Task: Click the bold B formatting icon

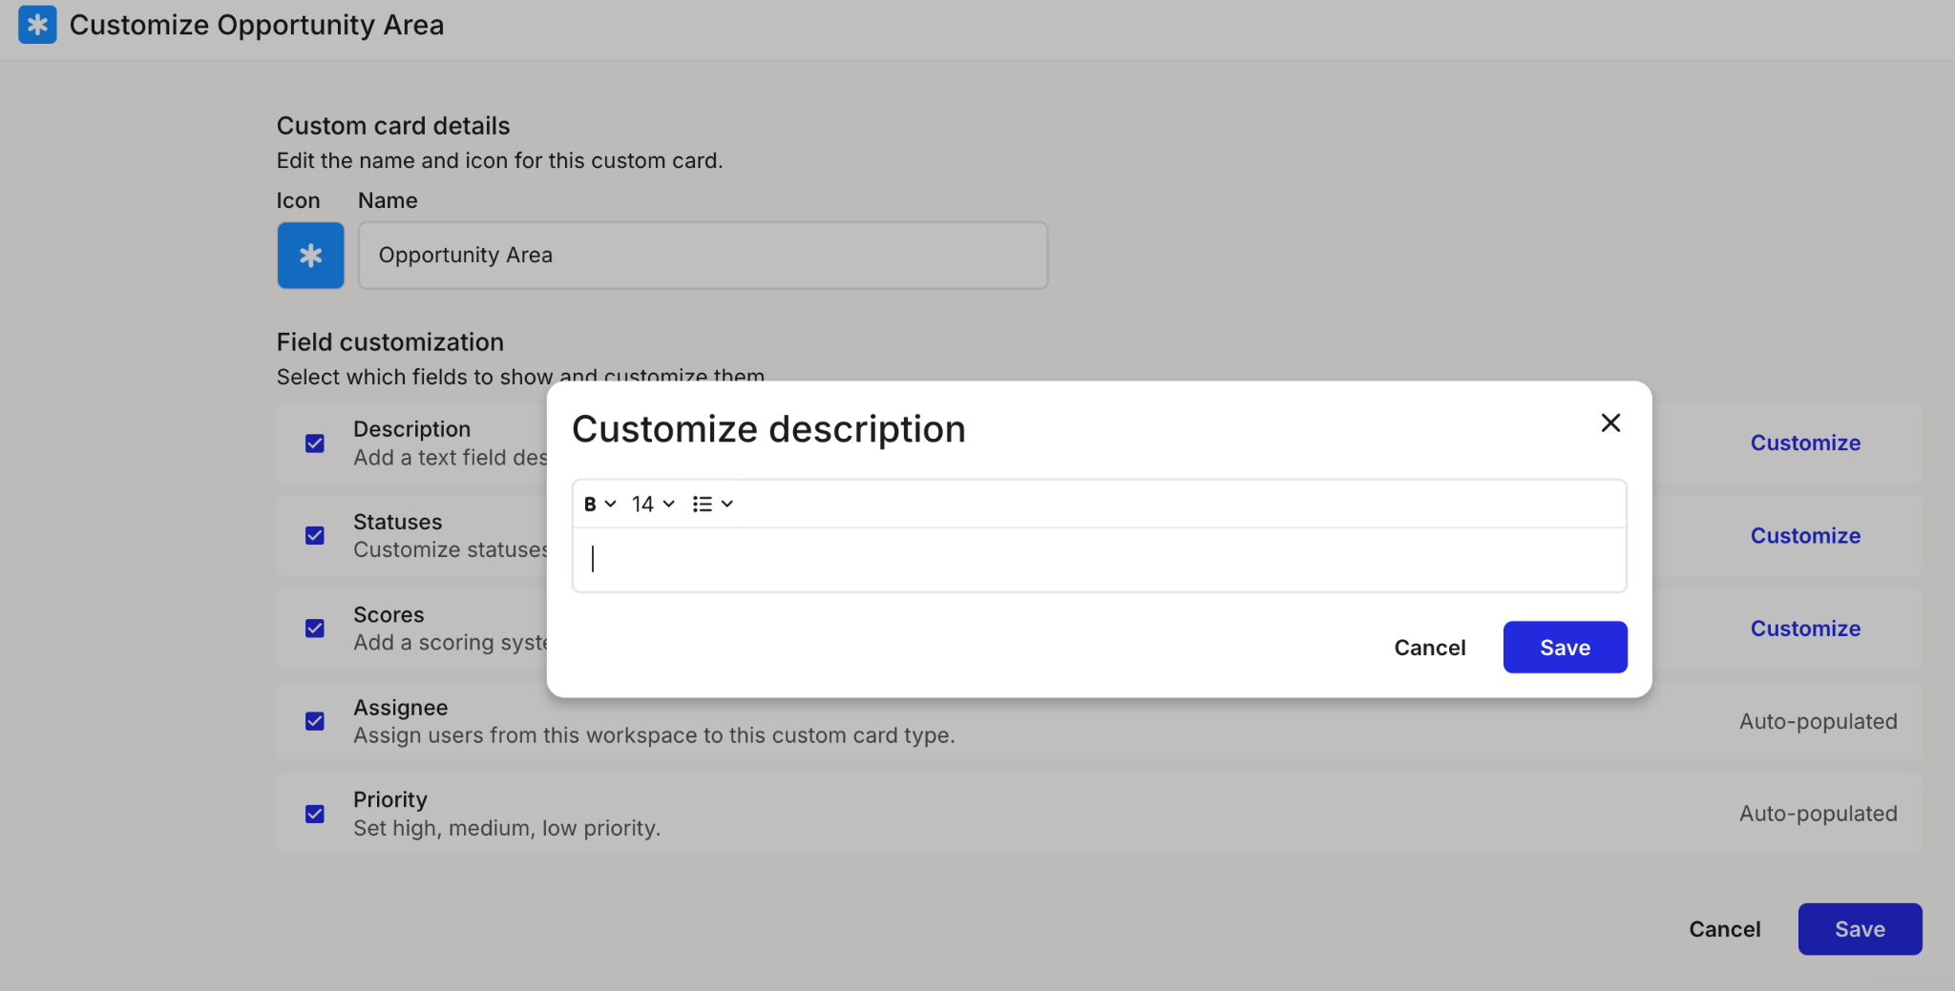Action: (x=590, y=505)
